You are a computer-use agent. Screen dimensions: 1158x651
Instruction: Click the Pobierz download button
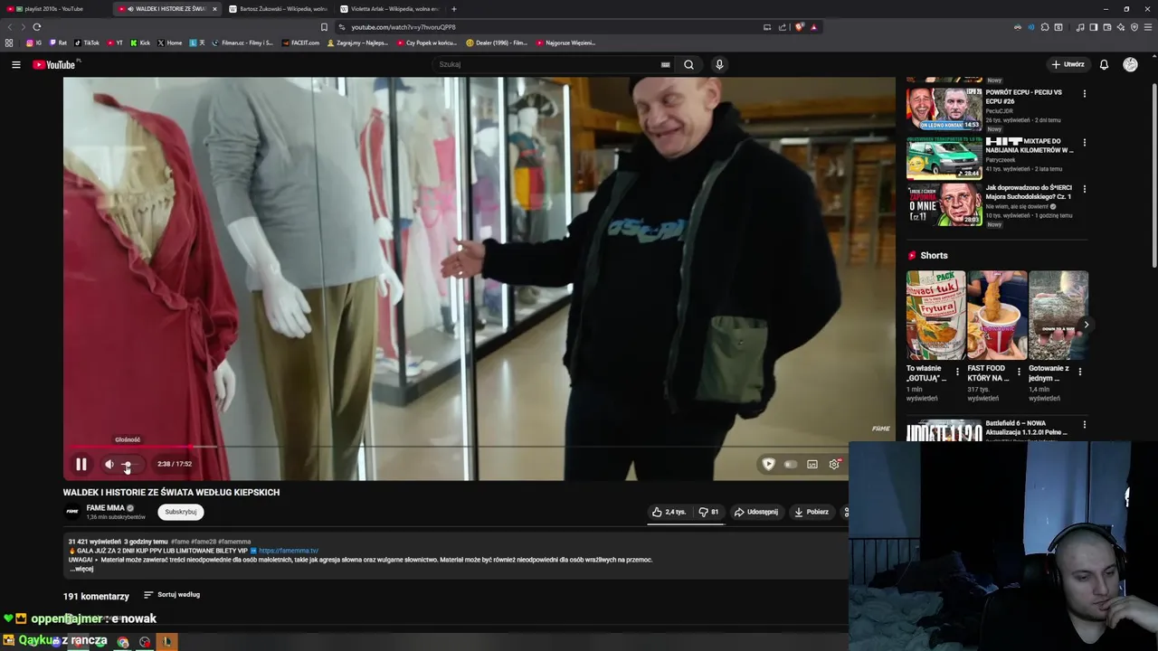point(811,512)
